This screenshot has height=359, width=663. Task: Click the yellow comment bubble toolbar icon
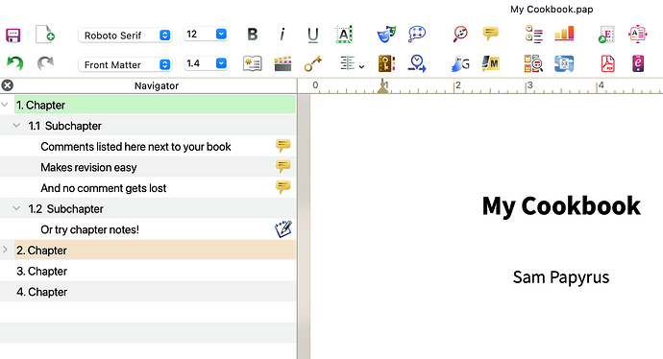pyautogui.click(x=490, y=34)
